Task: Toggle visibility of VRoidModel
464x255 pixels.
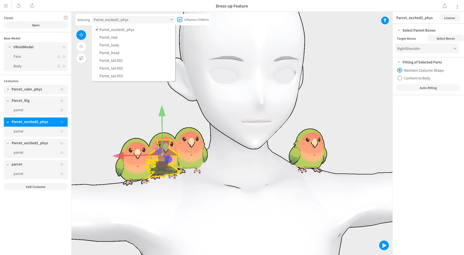Action: (63, 47)
